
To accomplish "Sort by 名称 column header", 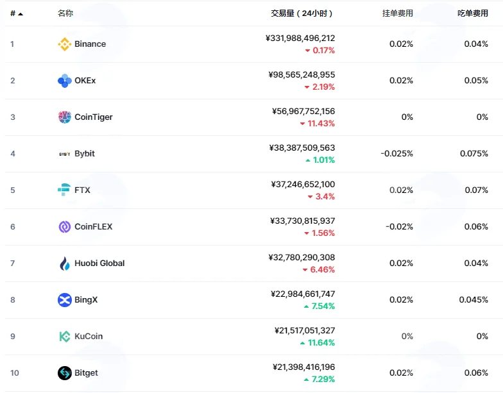I will tap(65, 13).
